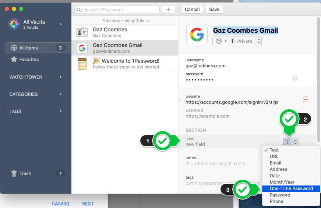Click the Cancel button in edit toolbar

(192, 10)
